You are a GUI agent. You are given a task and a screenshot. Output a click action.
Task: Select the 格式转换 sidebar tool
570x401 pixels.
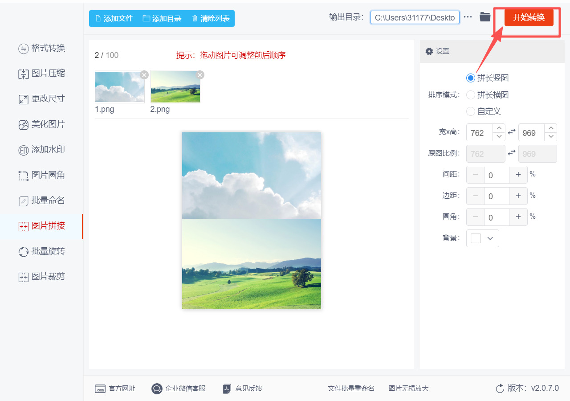[x=41, y=48]
